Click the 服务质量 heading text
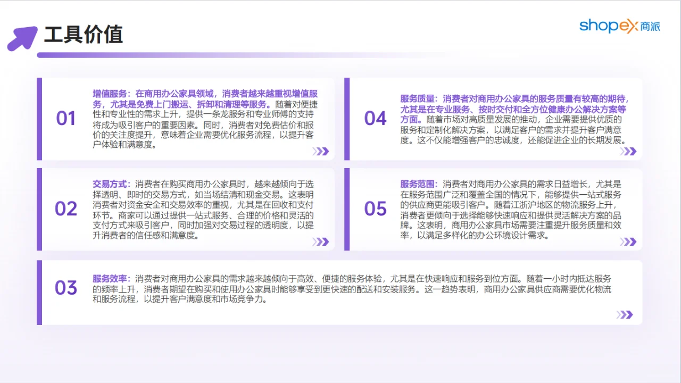The image size is (681, 383). tap(419, 99)
